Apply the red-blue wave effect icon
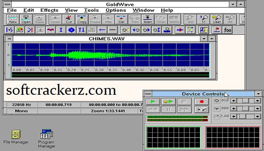 point(51,30)
